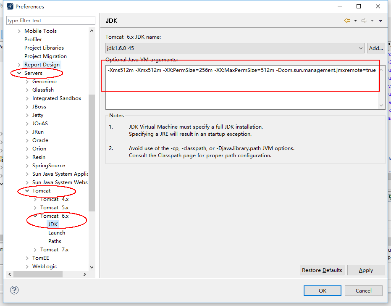
Task: Expand the JBoss server node
Action: (27, 107)
